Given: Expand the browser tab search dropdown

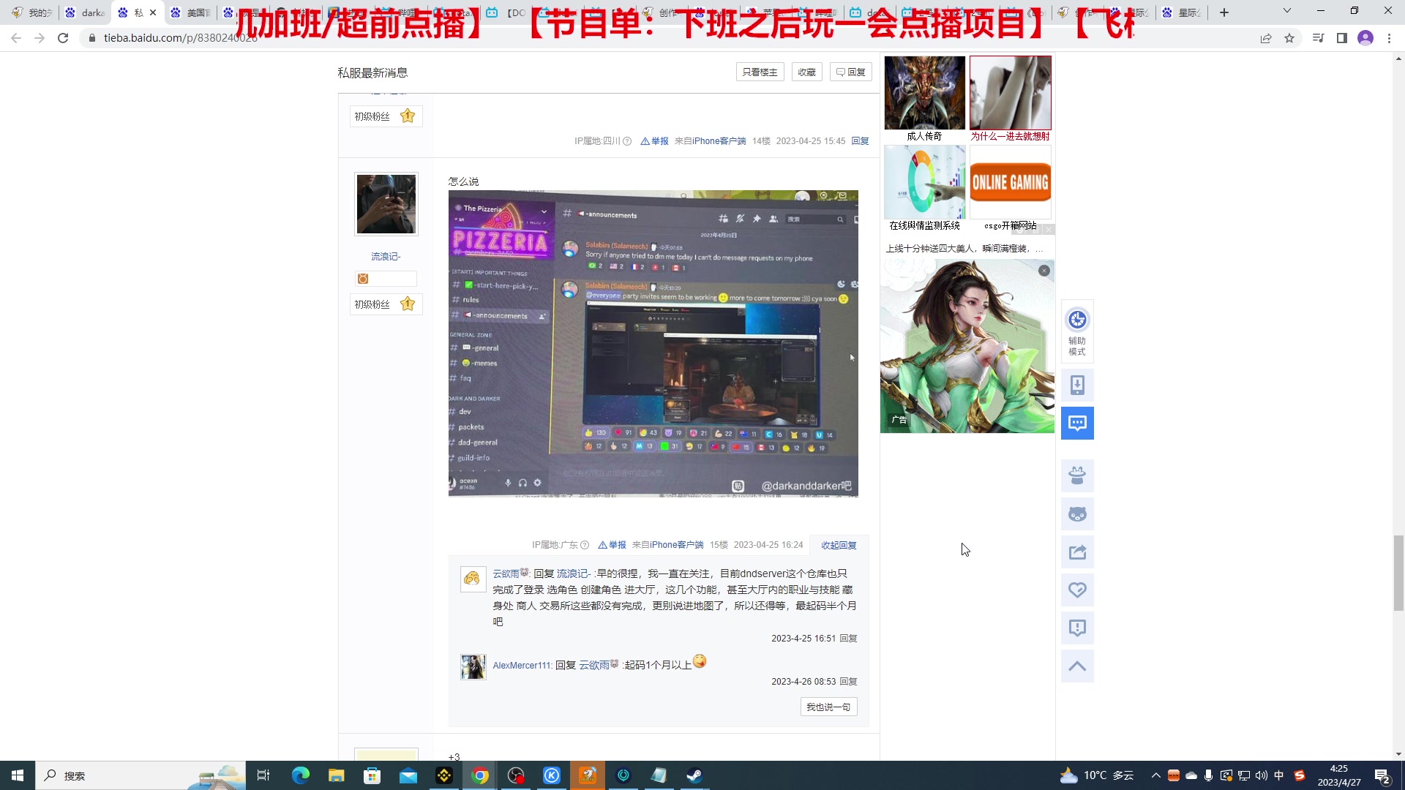Looking at the screenshot, I should tap(1286, 11).
